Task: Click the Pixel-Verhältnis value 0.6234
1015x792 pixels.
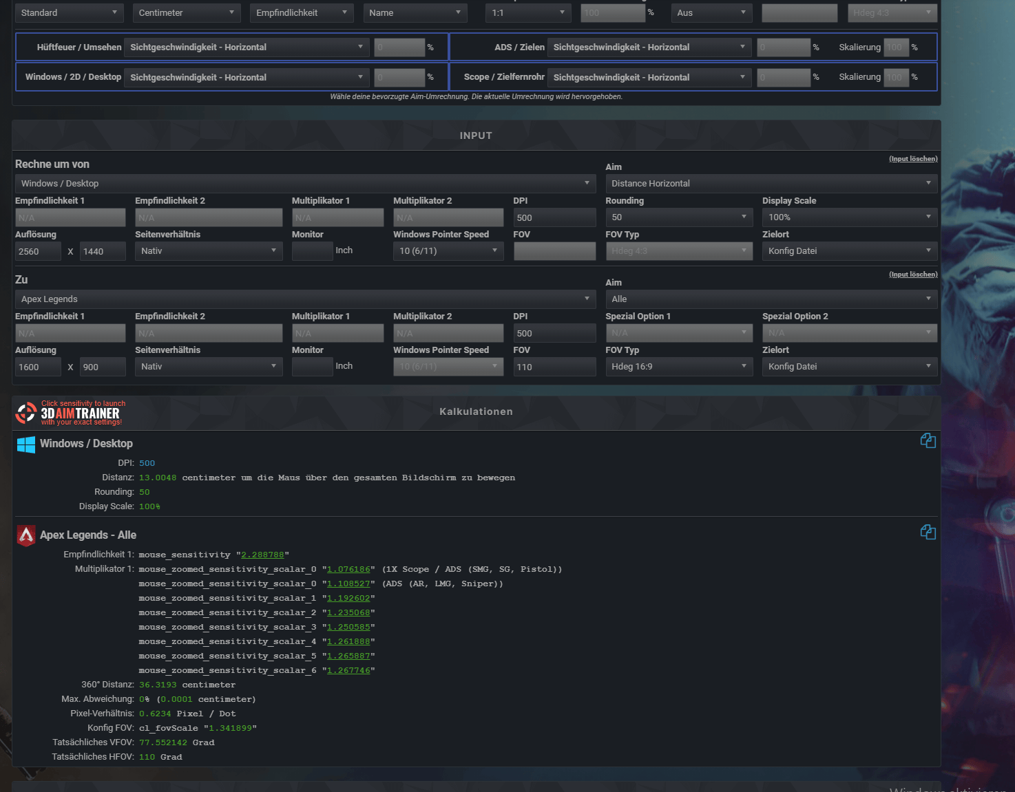Action: pos(155,714)
